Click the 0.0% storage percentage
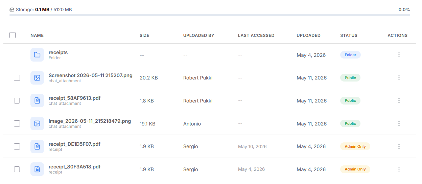 tap(404, 10)
